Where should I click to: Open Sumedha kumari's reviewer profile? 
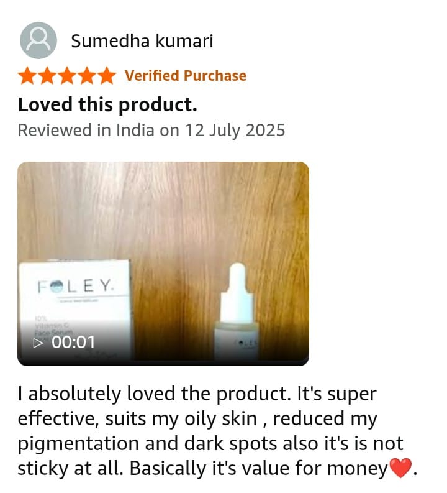(142, 41)
